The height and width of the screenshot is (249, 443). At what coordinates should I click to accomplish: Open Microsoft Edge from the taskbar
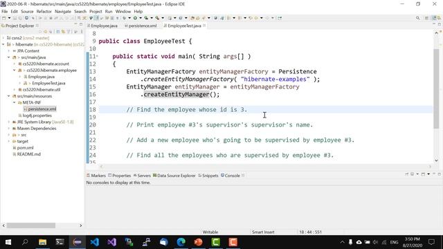coord(181,242)
